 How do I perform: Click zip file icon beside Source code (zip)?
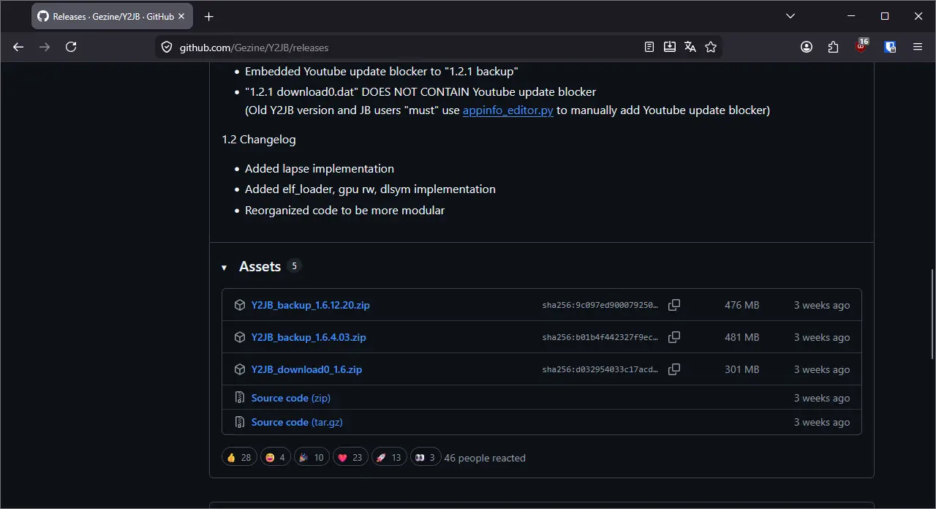239,398
